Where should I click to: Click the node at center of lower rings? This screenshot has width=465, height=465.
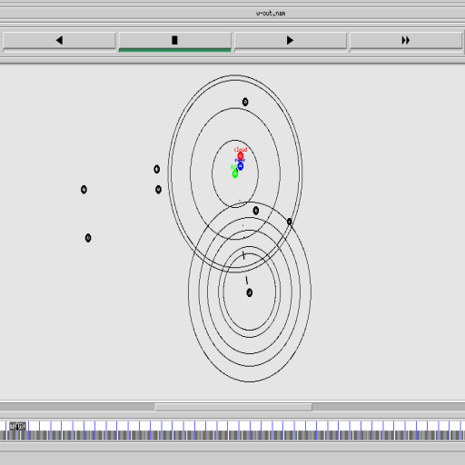pos(249,292)
